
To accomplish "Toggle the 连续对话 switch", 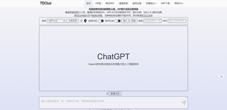I will click(x=101, y=21).
